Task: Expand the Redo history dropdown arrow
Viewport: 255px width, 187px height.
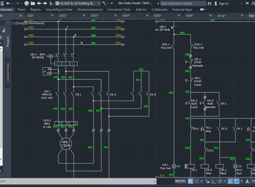Action: point(22,3)
